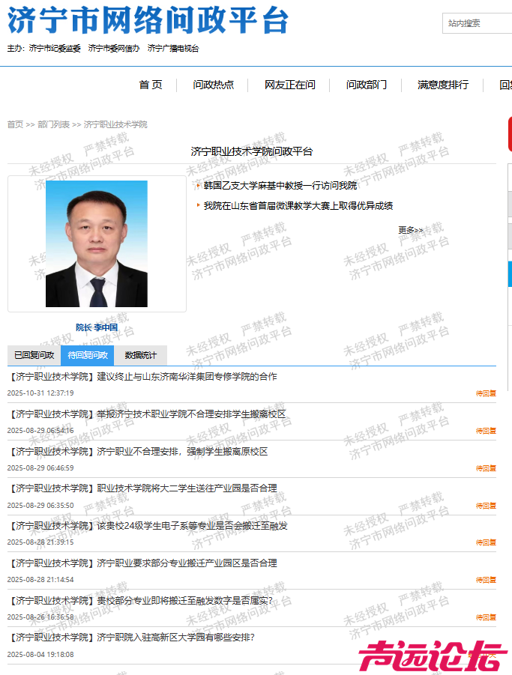This screenshot has height=675, width=512.
Task: Open news about 韩国乙支大学 visit
Action: pyautogui.click(x=280, y=186)
